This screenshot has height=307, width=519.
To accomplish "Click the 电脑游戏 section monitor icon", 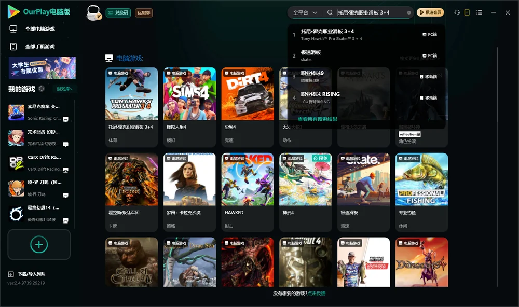I will pos(109,58).
